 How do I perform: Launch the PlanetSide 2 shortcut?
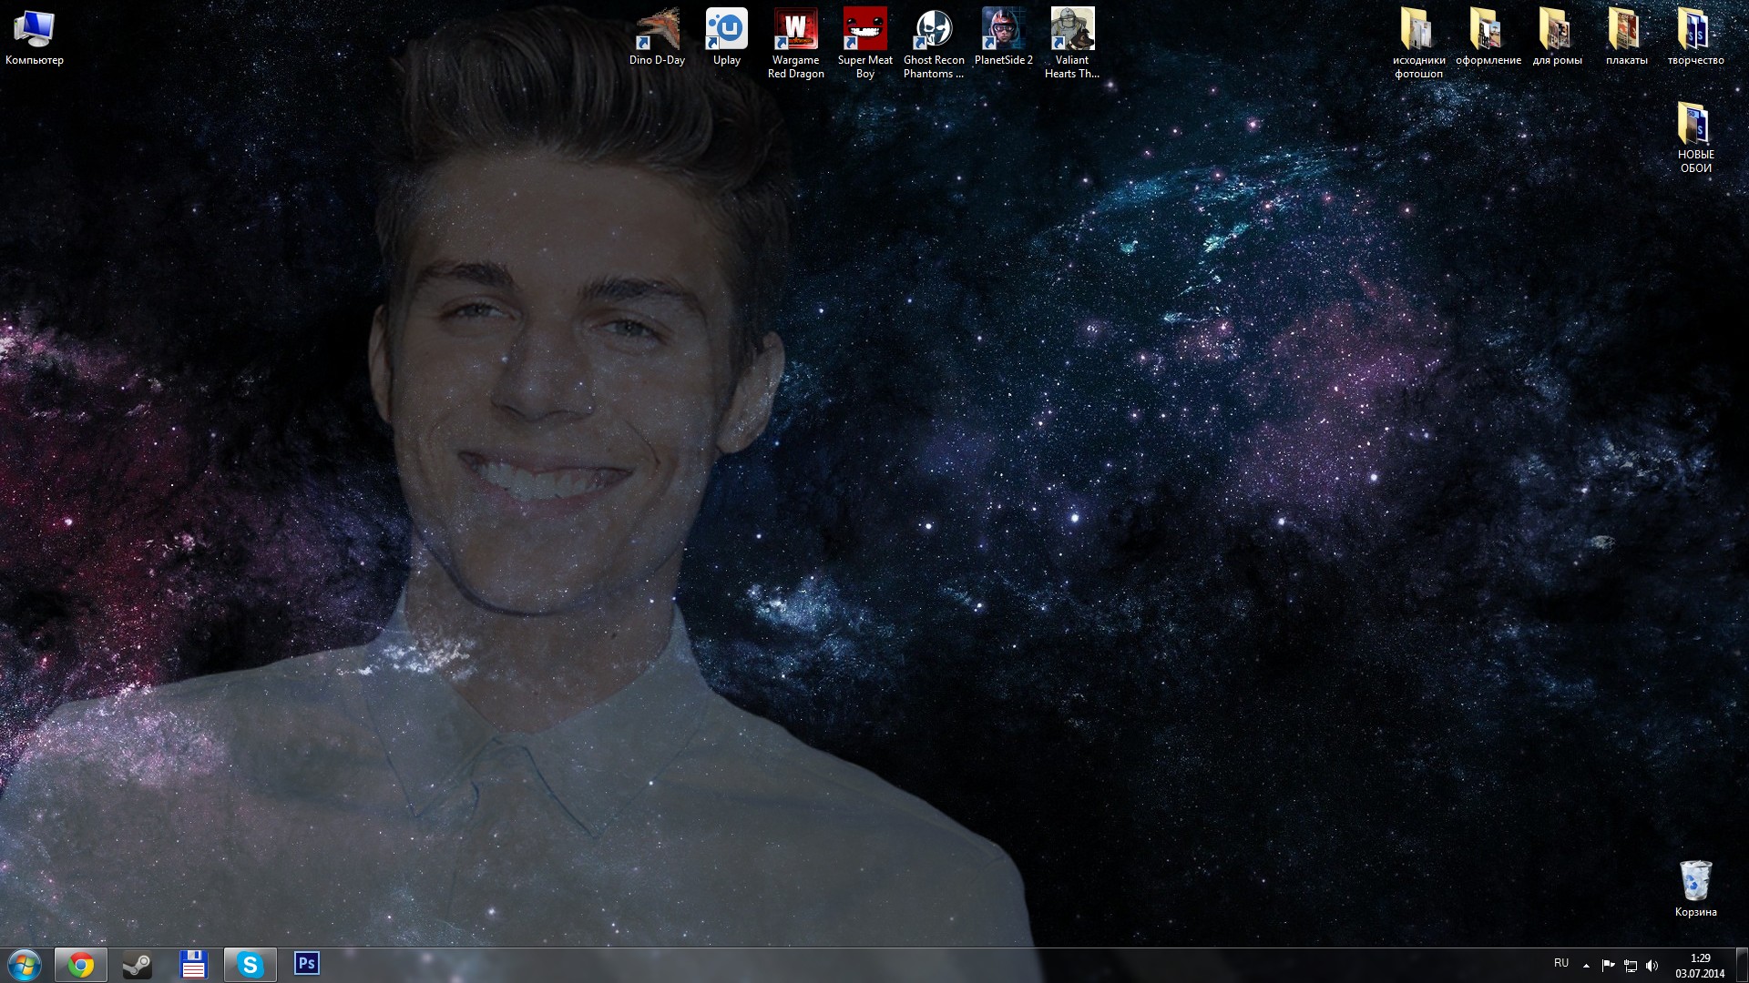tap(1003, 31)
